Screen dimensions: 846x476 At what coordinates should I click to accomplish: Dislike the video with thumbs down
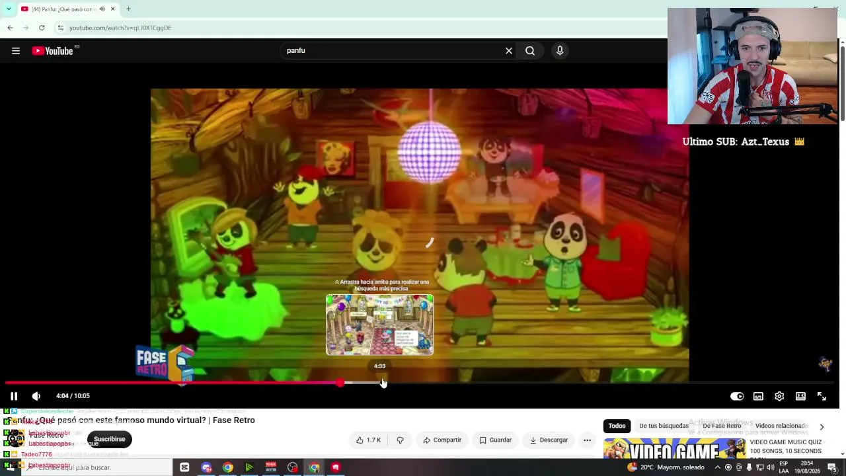[400, 440]
